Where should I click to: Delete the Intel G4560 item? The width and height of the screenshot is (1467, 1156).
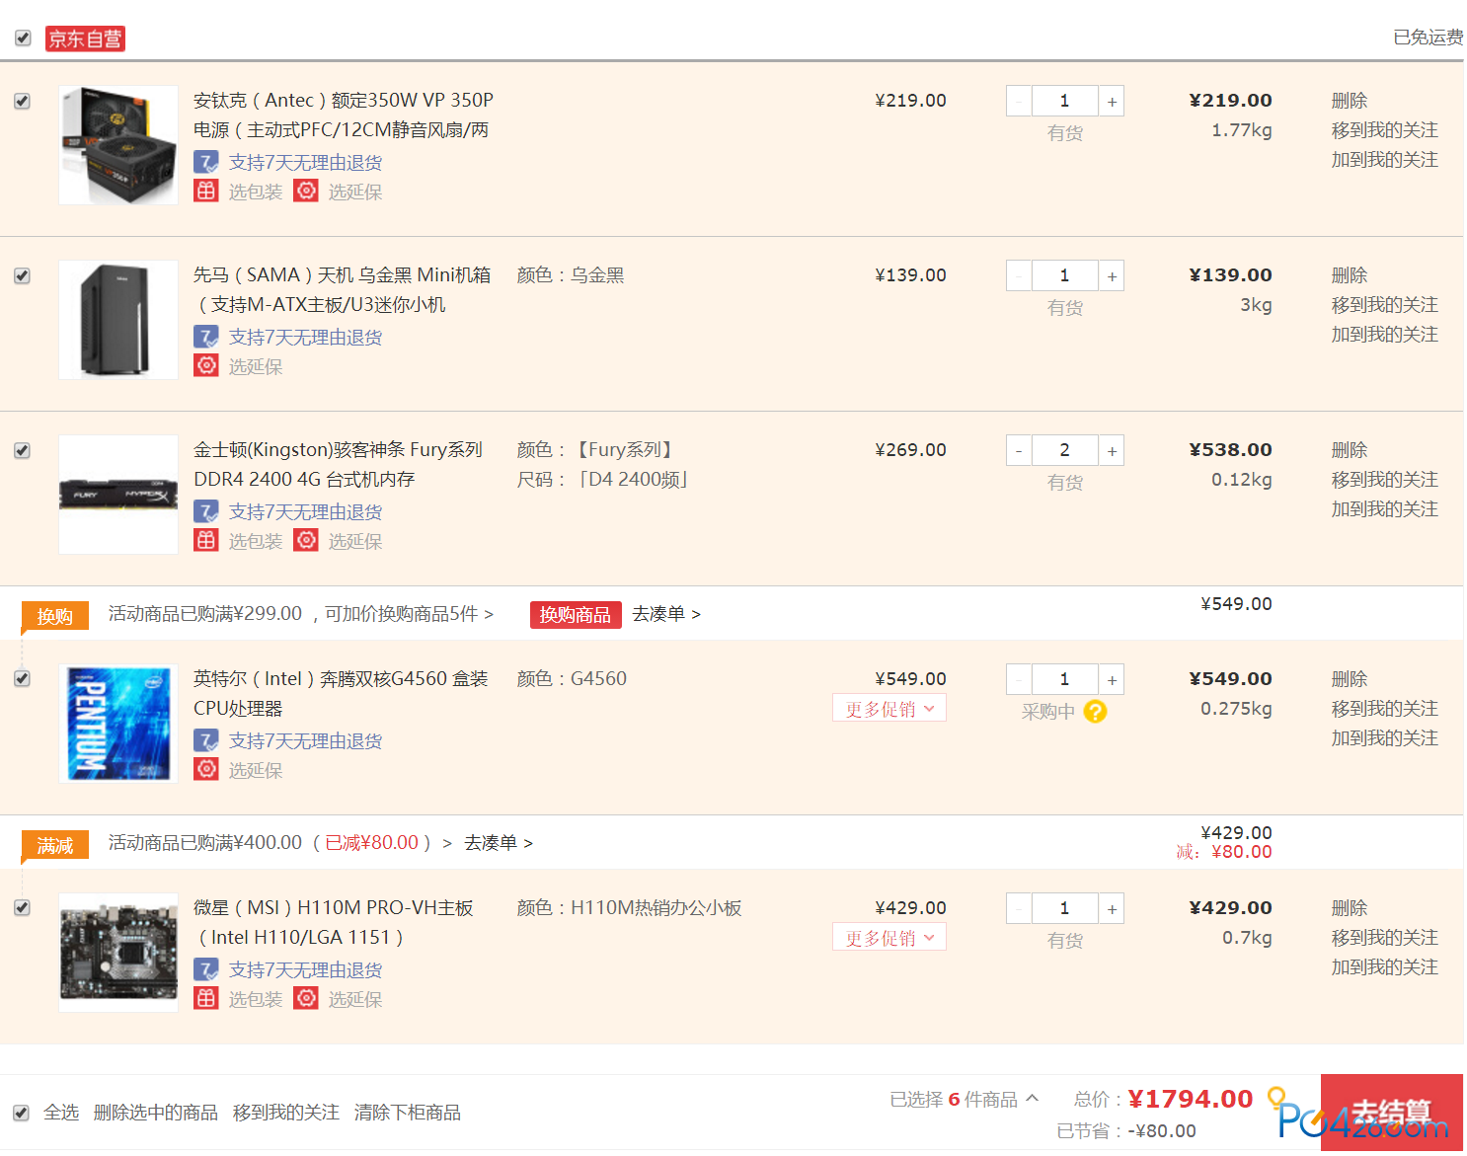click(1350, 679)
